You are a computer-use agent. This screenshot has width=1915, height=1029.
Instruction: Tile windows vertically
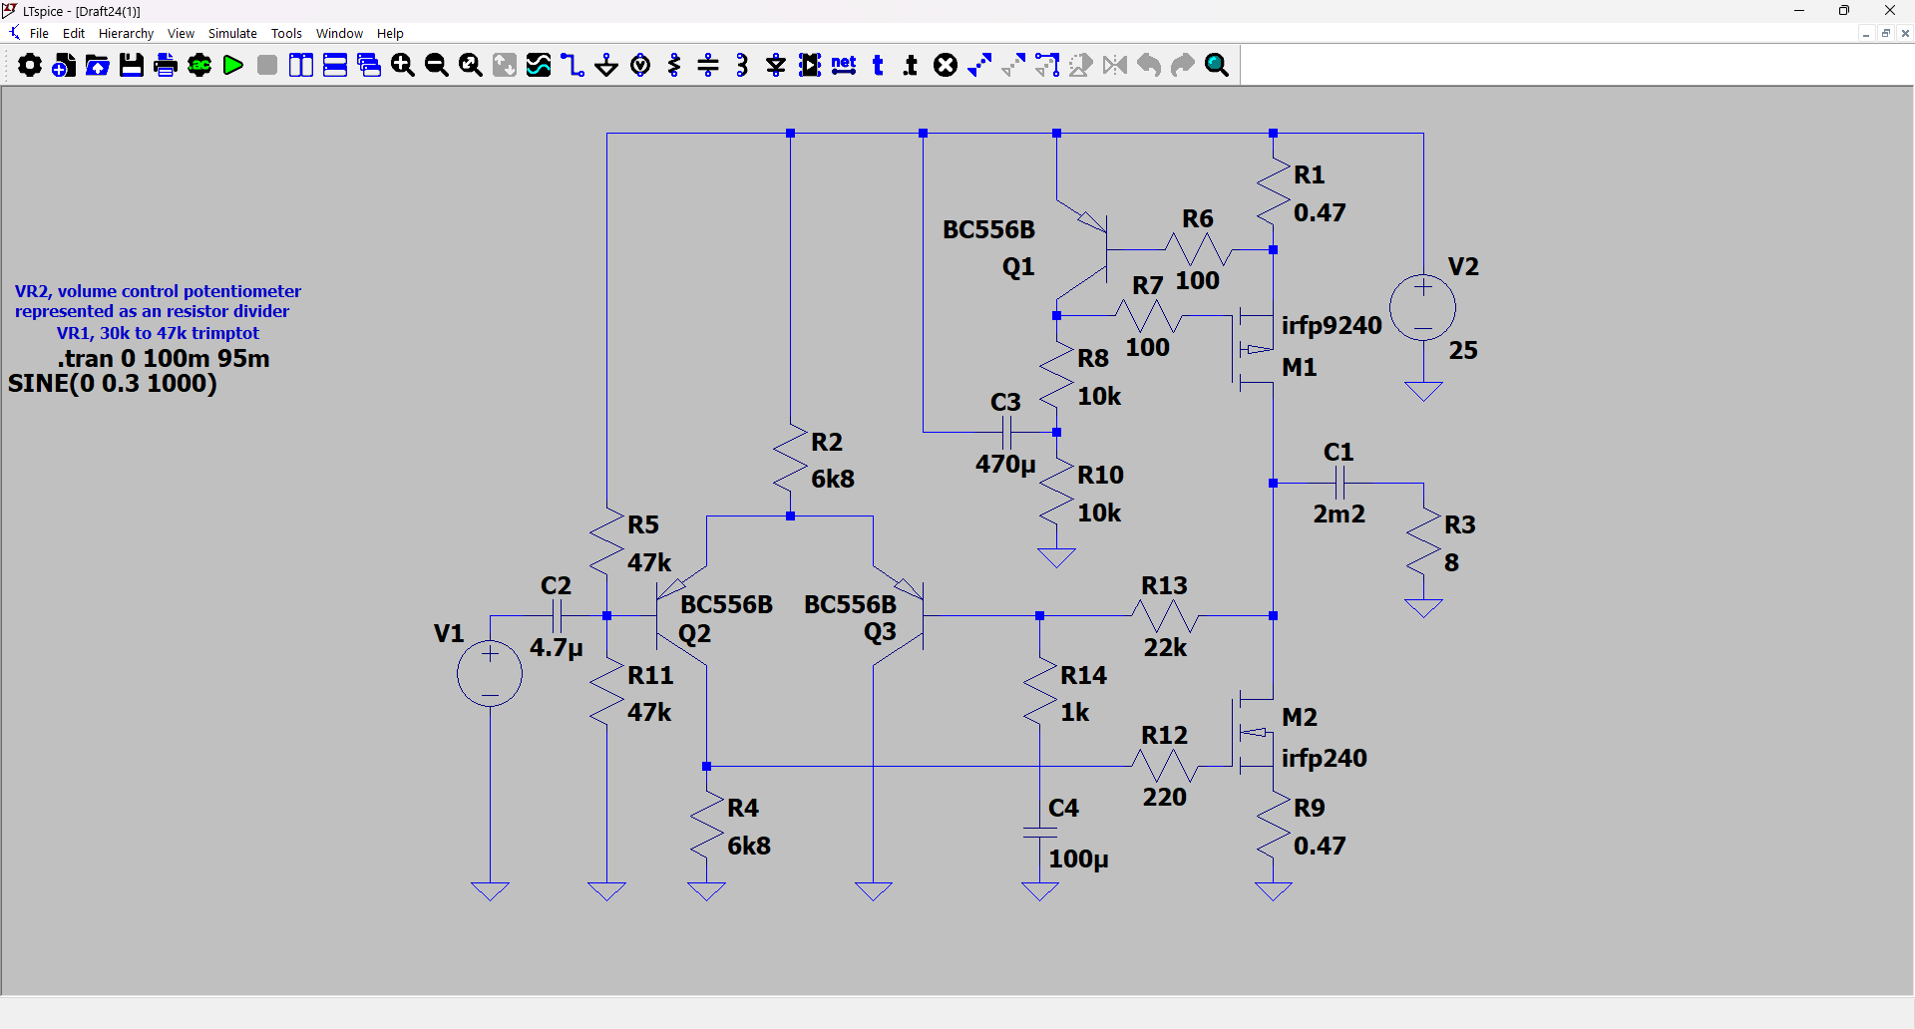pos(301,66)
